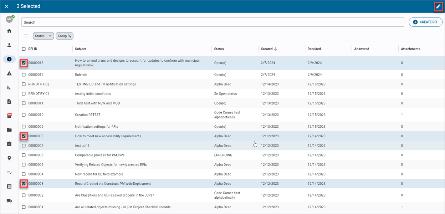The width and height of the screenshot is (445, 214).
Task: Click 'Are Classifiers and UDFs saved properly'
Action: pos(114,195)
